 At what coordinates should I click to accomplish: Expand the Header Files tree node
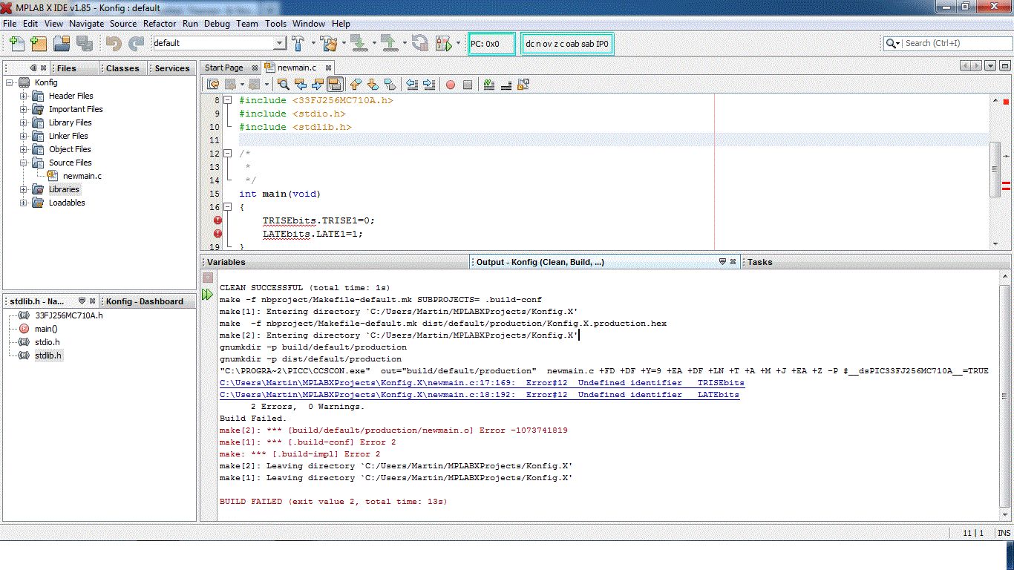(24, 96)
